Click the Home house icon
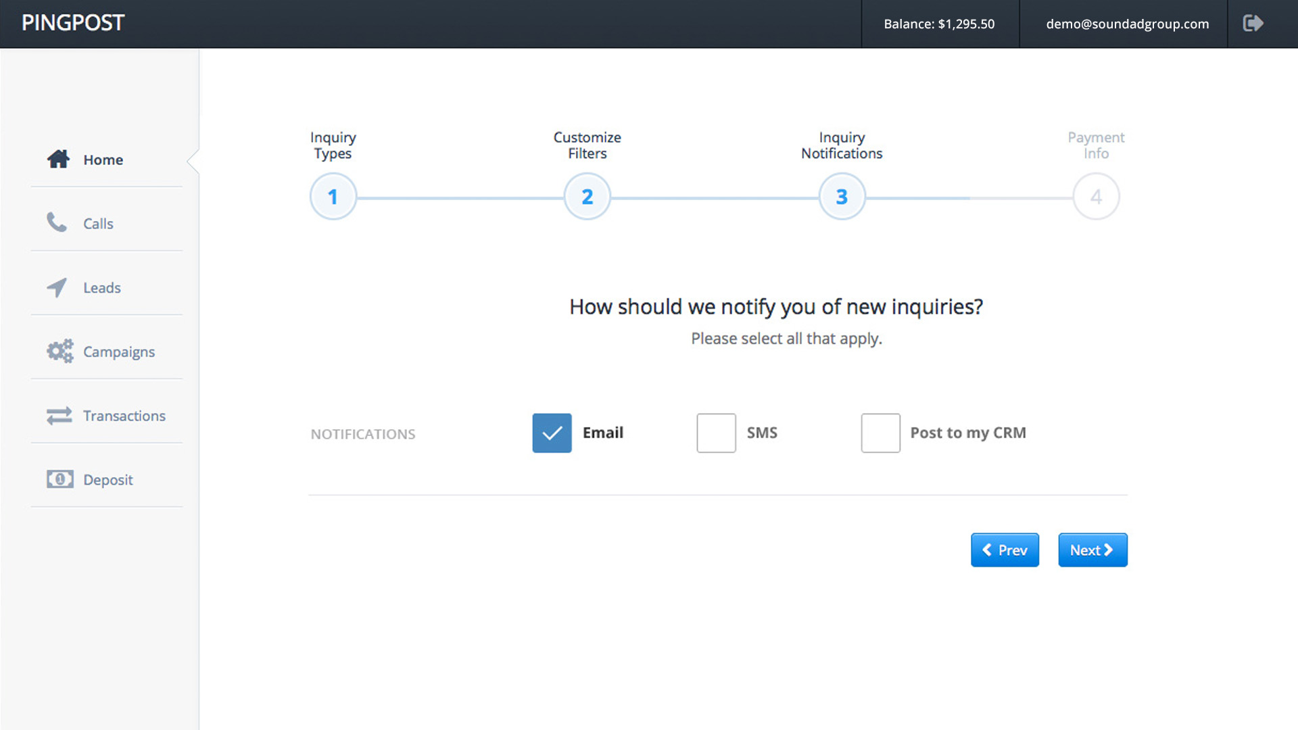1298x730 pixels. tap(58, 159)
